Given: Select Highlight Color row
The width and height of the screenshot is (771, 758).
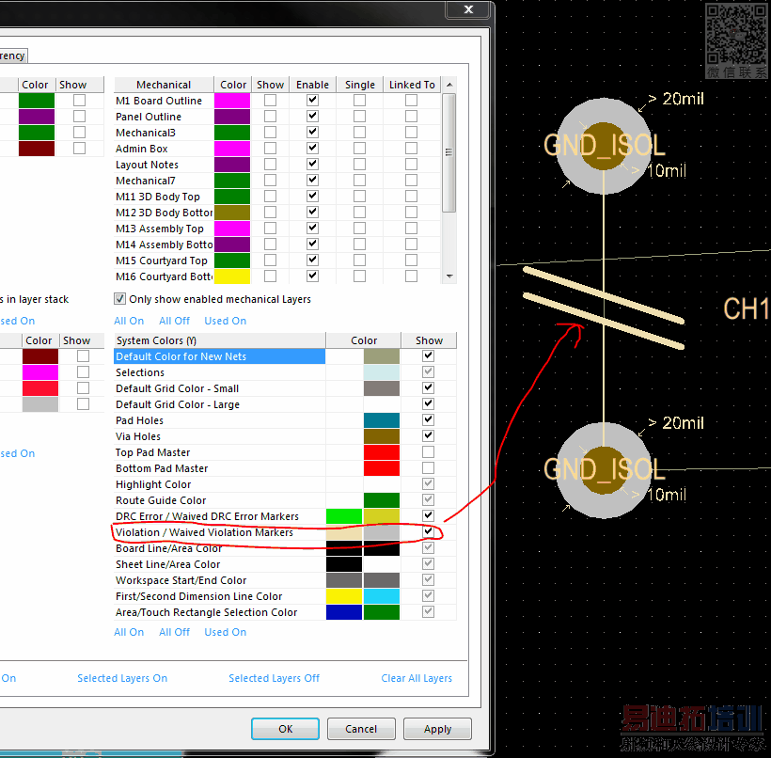Looking at the screenshot, I should 219,484.
